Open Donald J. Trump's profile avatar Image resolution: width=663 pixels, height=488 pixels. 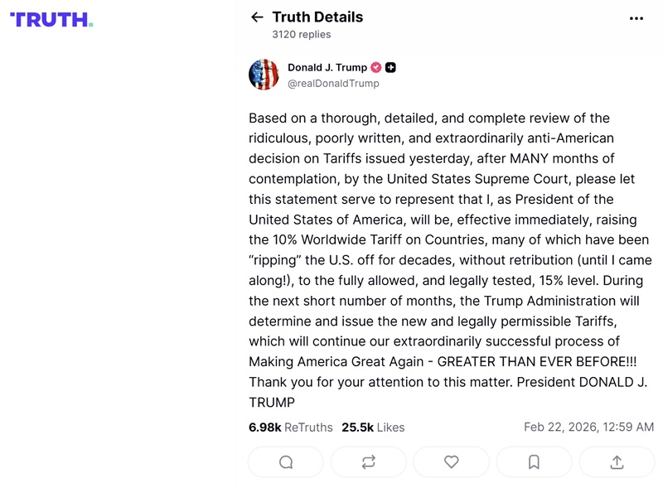coord(264,75)
